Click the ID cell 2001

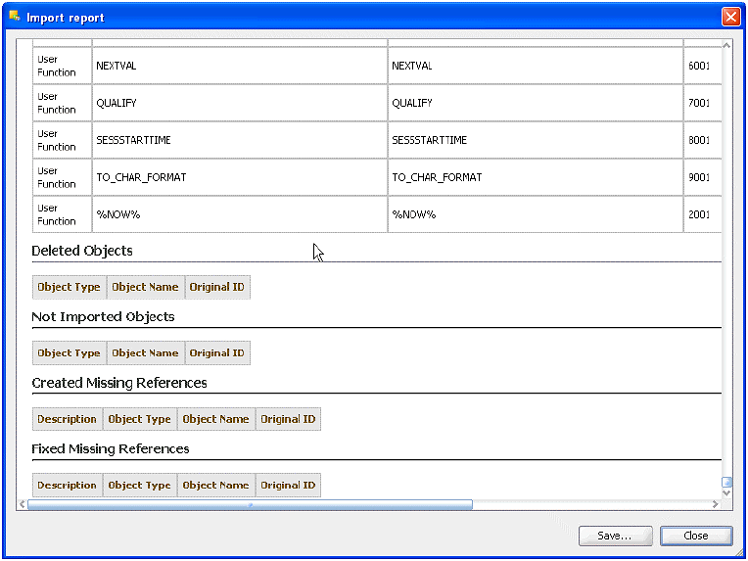(x=702, y=214)
